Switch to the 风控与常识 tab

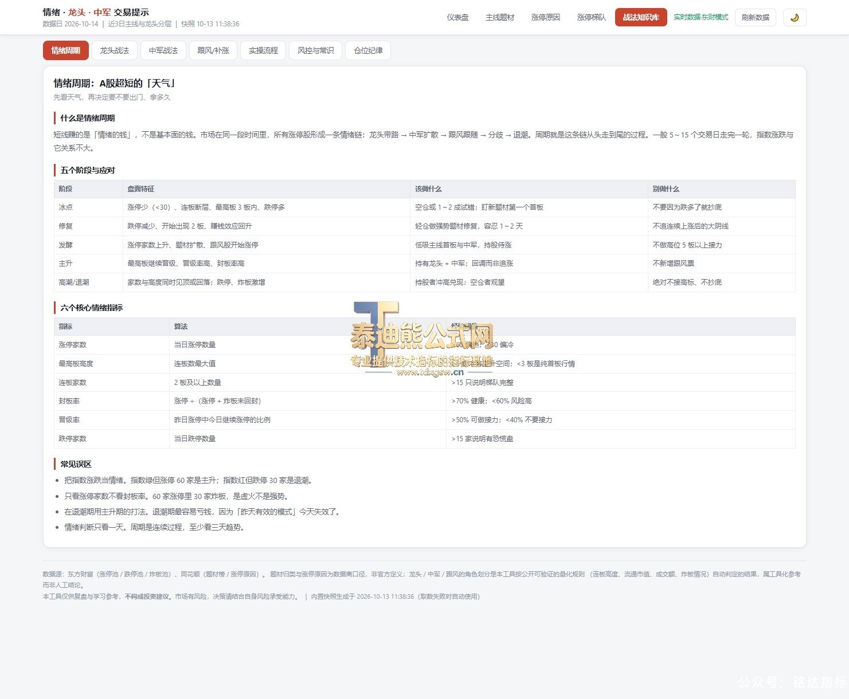click(x=316, y=50)
